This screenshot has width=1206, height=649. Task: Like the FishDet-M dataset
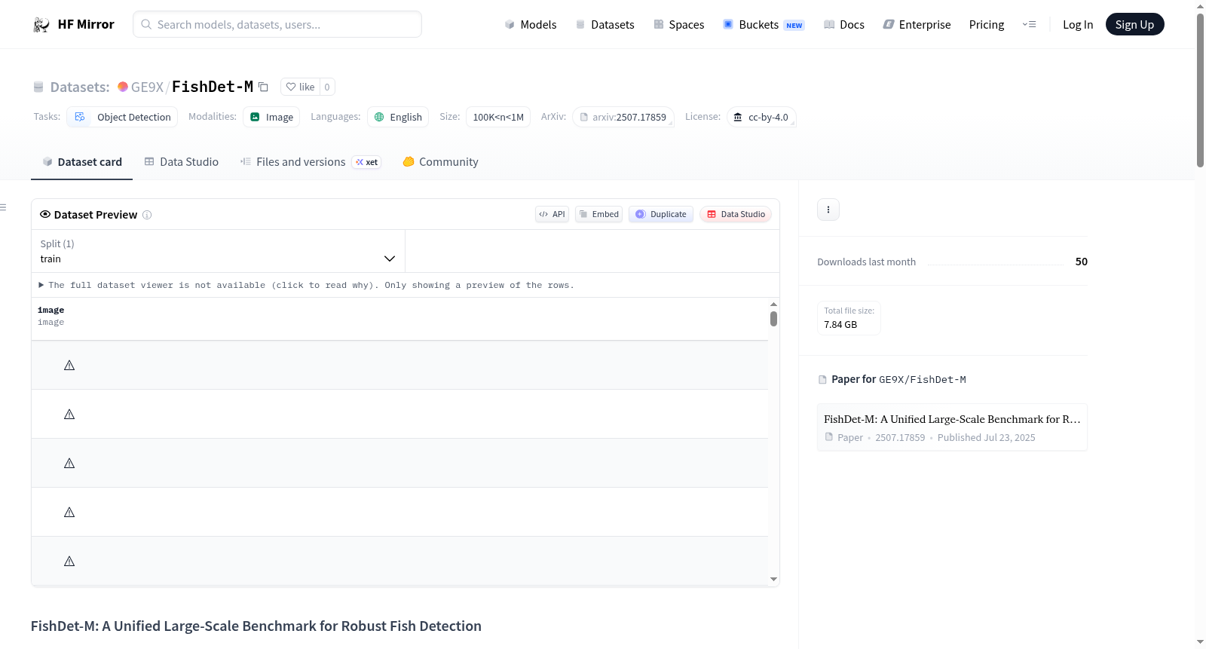[301, 87]
